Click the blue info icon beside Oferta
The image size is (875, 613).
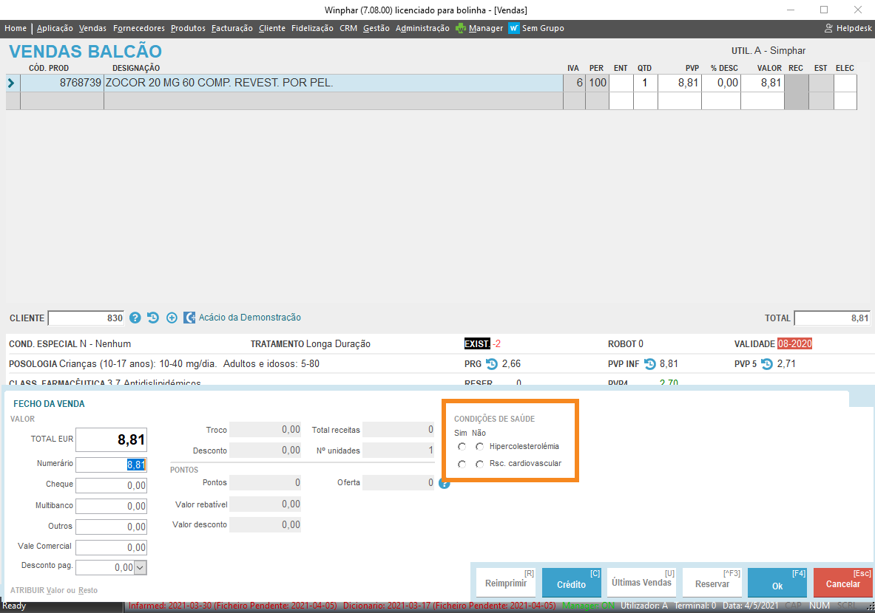tap(444, 484)
